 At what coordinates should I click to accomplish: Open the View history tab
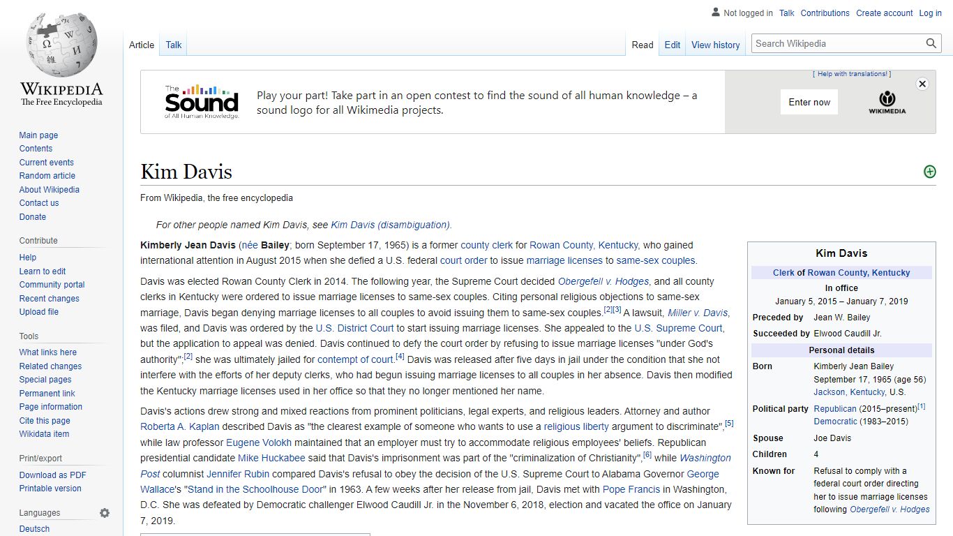(x=716, y=45)
